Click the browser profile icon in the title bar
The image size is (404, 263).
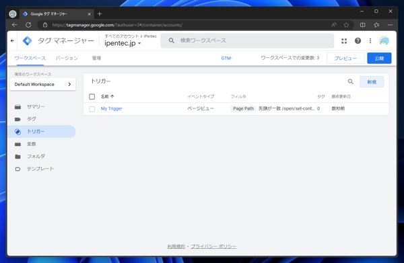(x=13, y=14)
